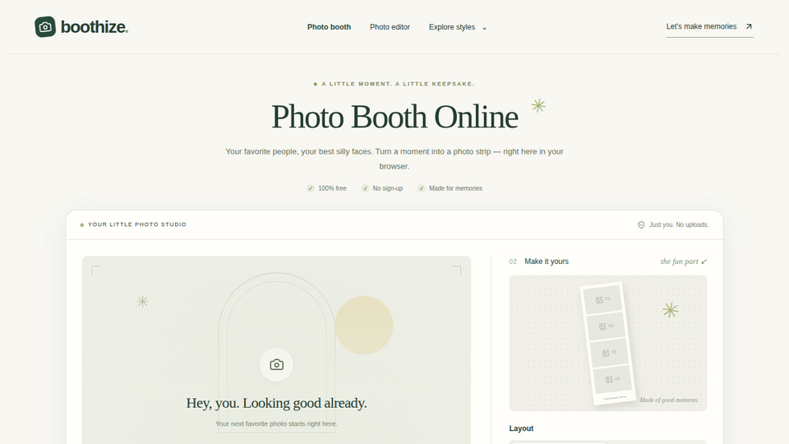Click the "Layout" section heading

click(521, 428)
